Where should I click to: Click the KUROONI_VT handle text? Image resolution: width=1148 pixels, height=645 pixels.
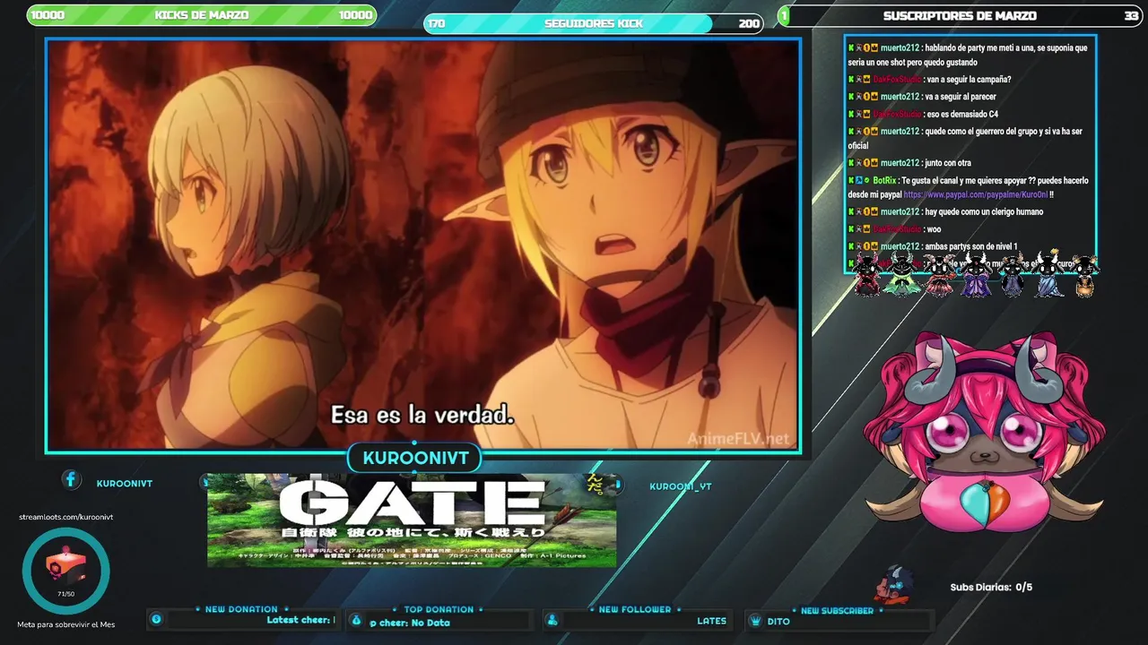(x=680, y=486)
